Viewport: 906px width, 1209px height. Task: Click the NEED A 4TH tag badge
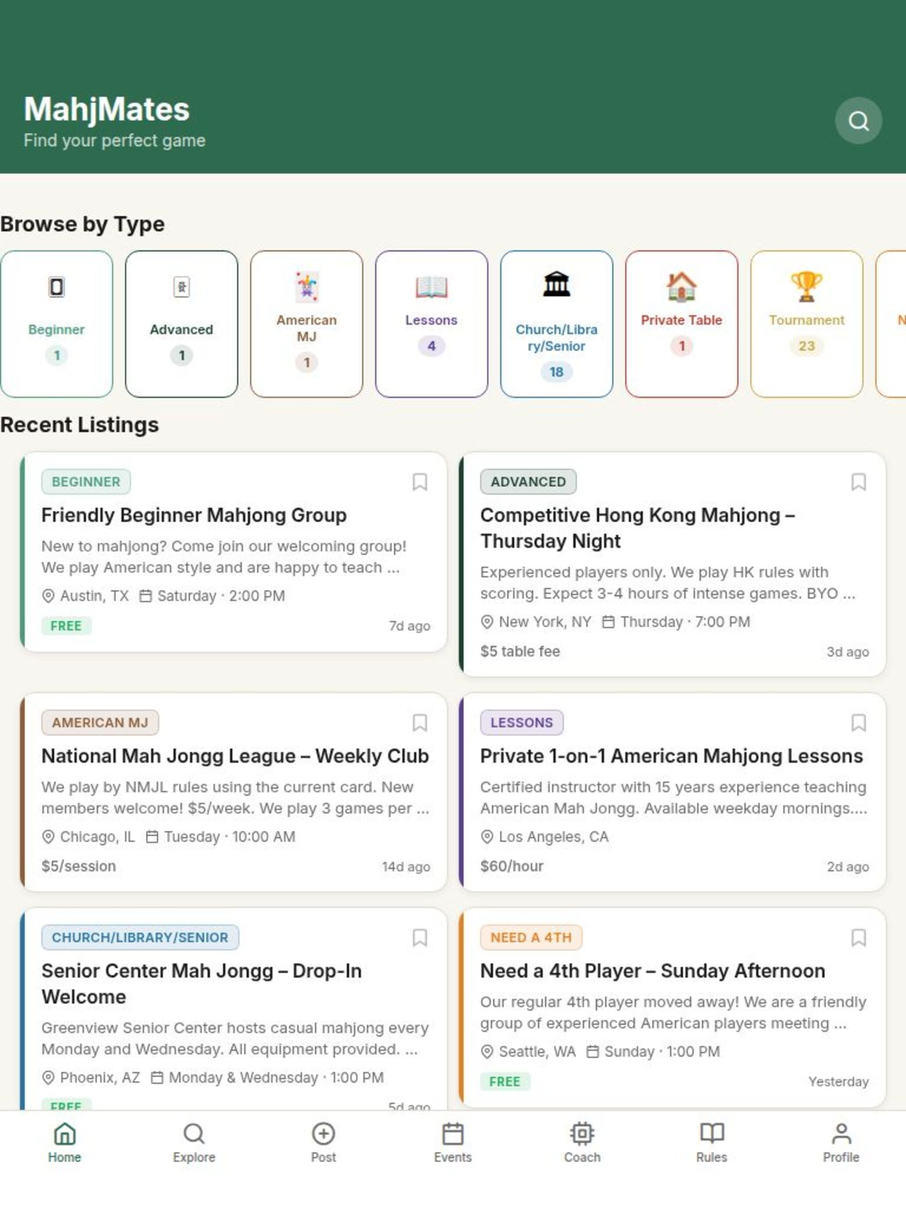click(x=531, y=938)
